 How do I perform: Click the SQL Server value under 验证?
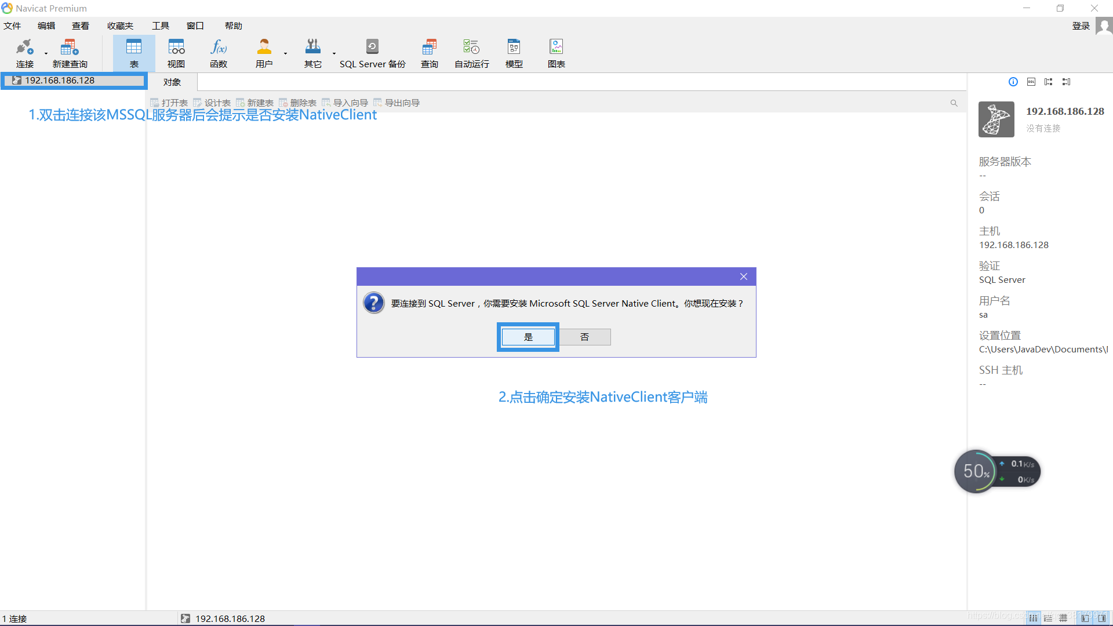[x=1002, y=280]
